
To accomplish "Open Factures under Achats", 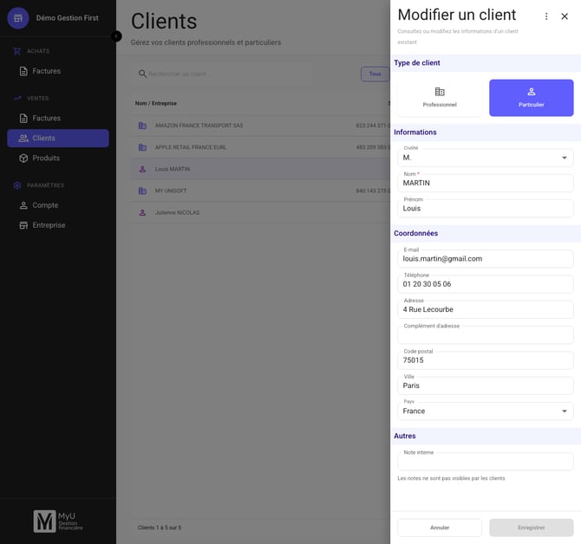I will 58,71.
